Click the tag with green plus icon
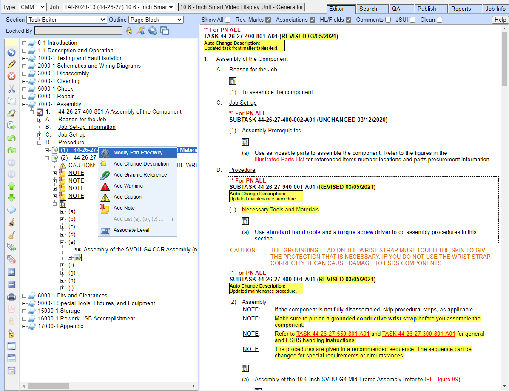This screenshot has height=391, width=509. (11, 248)
